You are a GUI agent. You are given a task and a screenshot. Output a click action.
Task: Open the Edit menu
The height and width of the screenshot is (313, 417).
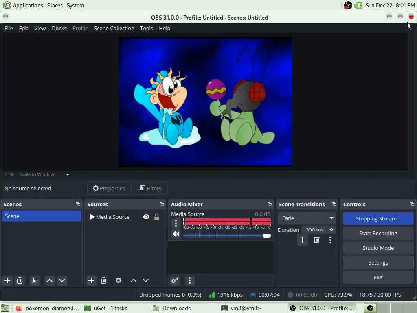click(x=23, y=28)
